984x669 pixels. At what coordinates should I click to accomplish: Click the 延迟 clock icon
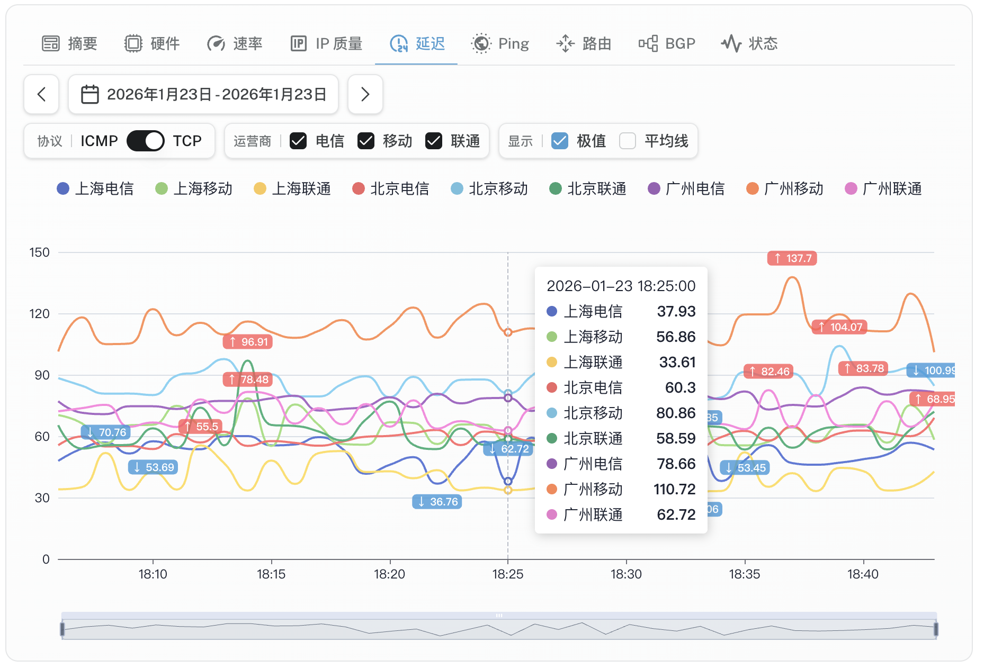(399, 43)
